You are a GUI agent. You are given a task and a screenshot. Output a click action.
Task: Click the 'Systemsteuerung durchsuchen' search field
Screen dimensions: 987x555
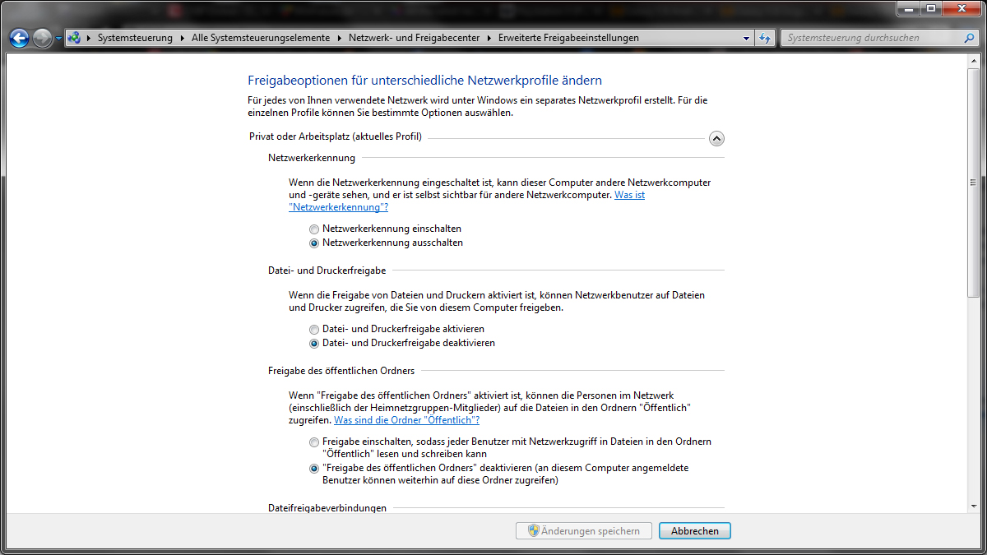point(870,38)
